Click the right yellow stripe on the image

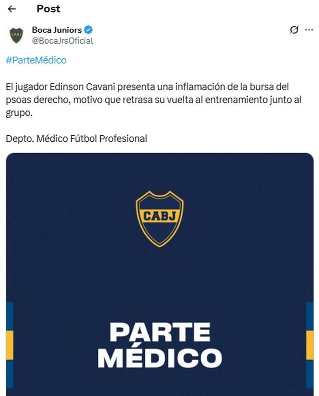point(310,345)
